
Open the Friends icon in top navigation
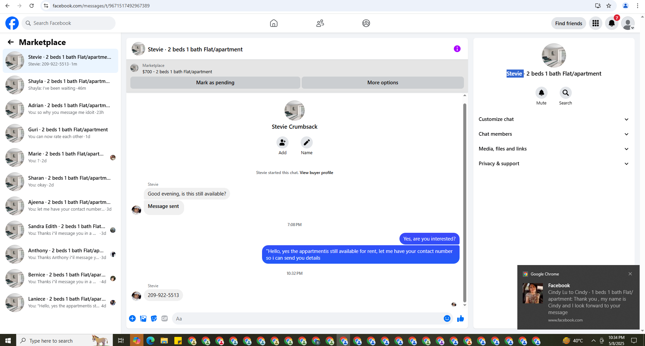click(320, 23)
